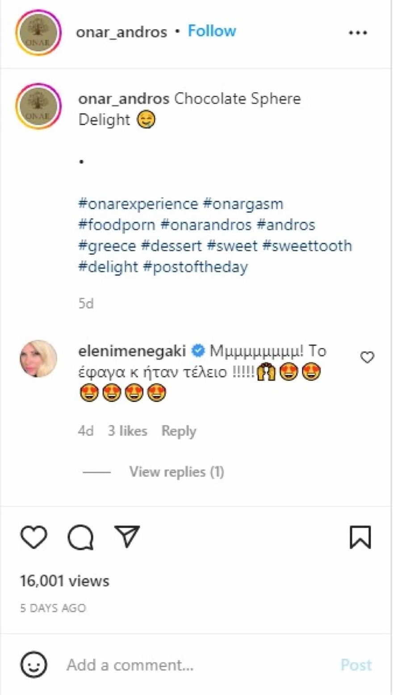The image size is (393, 695).
Task: Open the #sweettooth hashtag
Action: point(307,246)
